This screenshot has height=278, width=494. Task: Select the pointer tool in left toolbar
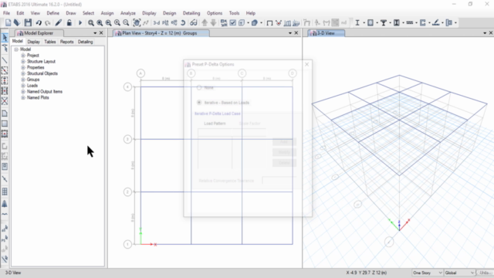click(5, 38)
